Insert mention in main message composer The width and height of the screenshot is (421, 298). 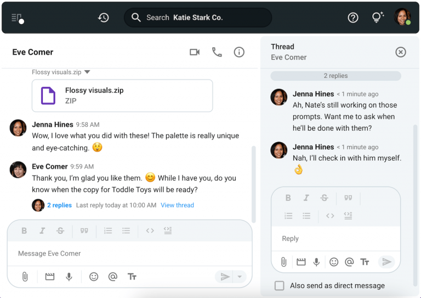pos(112,277)
